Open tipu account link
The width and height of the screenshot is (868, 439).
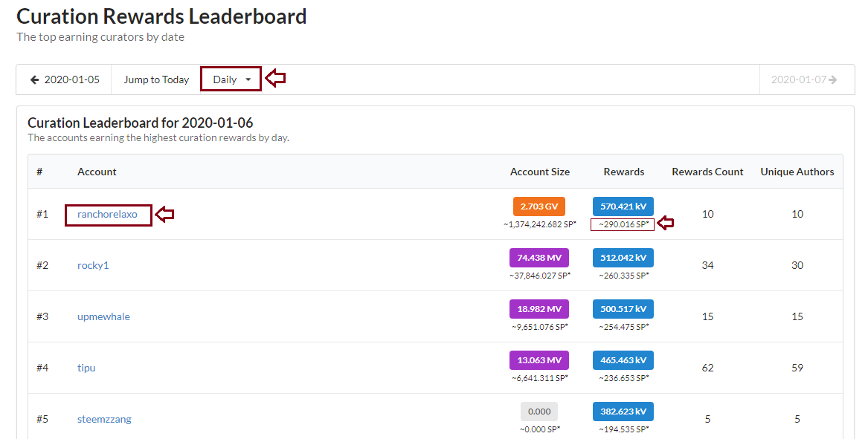(x=86, y=368)
